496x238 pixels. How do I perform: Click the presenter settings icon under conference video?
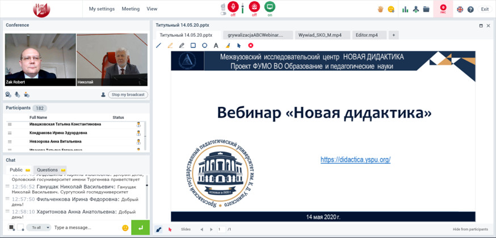pos(27,94)
